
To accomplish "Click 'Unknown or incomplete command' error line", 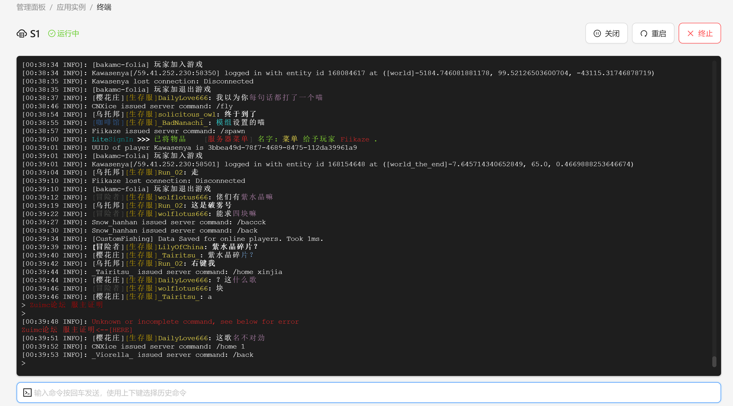I will [161, 322].
